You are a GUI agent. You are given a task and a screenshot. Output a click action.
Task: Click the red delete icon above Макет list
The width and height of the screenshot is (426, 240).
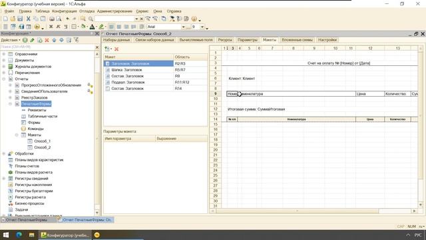tap(116, 49)
